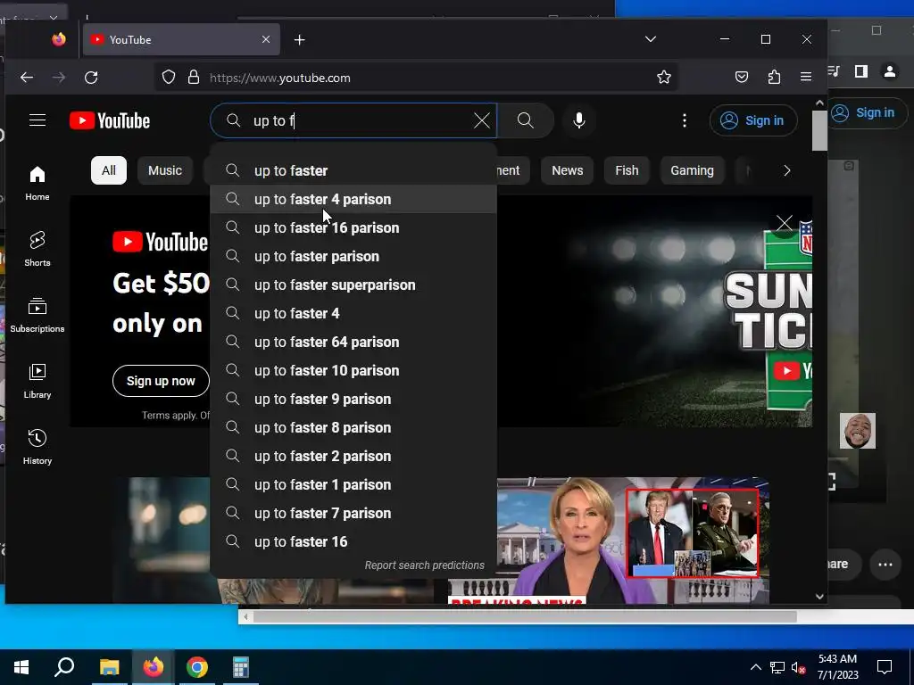Open Shorts in sidebar
The height and width of the screenshot is (685, 914).
[37, 249]
